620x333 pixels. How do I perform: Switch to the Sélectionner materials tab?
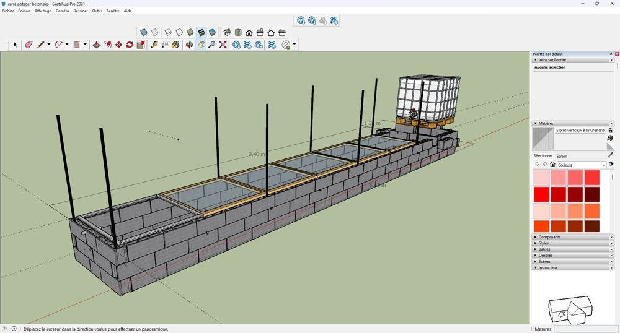click(x=543, y=156)
